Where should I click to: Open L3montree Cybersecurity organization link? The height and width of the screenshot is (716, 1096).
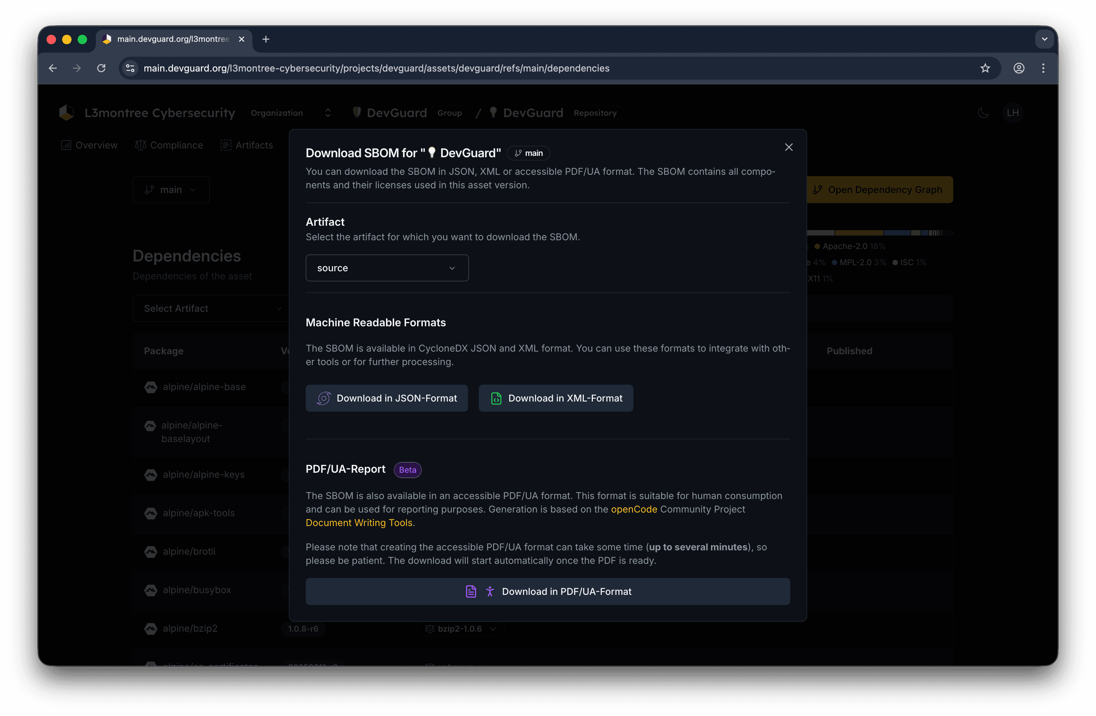160,113
